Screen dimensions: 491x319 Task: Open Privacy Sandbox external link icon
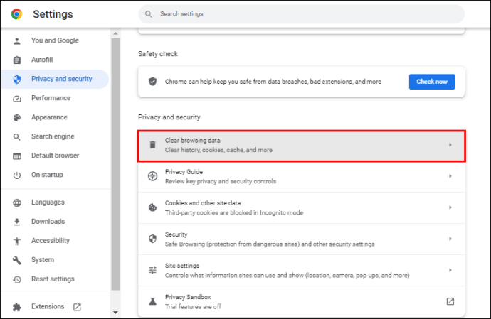pyautogui.click(x=450, y=301)
